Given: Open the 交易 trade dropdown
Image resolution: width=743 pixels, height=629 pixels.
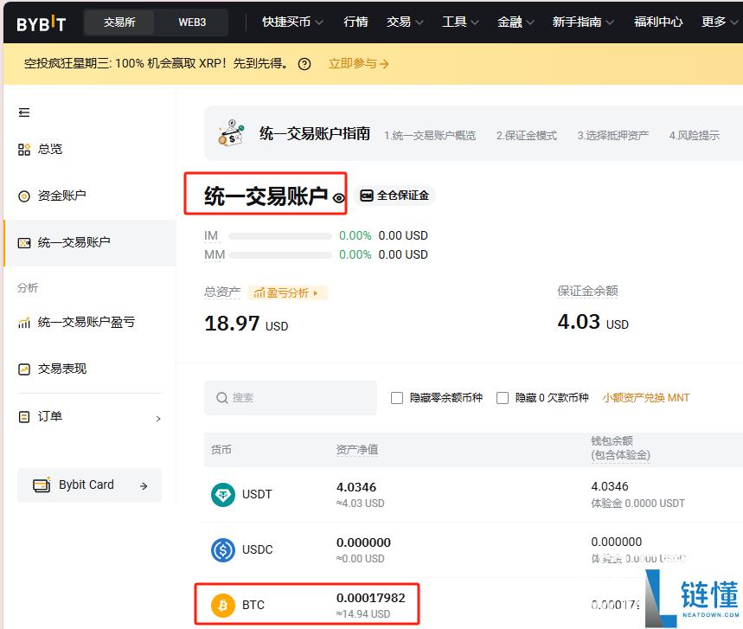Looking at the screenshot, I should (x=405, y=22).
